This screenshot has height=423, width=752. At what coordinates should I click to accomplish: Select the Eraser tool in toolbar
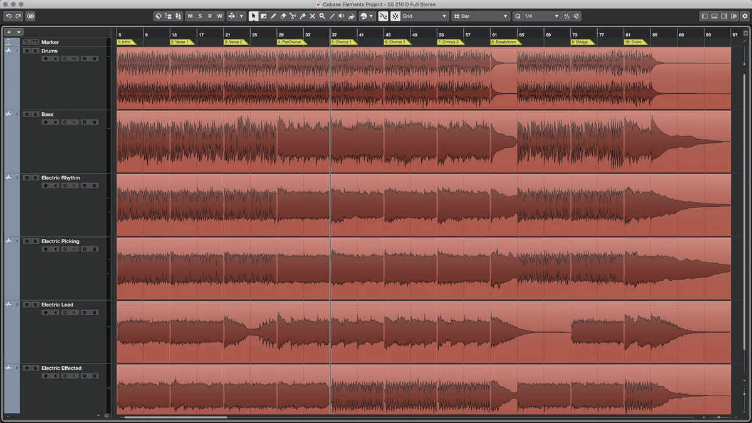coord(283,16)
